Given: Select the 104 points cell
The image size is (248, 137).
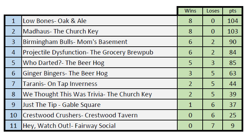Looking at the screenshot, I should [232, 21].
